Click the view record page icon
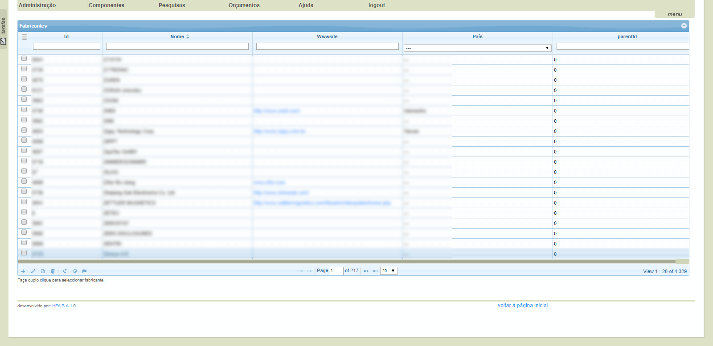Viewport: 713px width, 346px height. point(43,271)
